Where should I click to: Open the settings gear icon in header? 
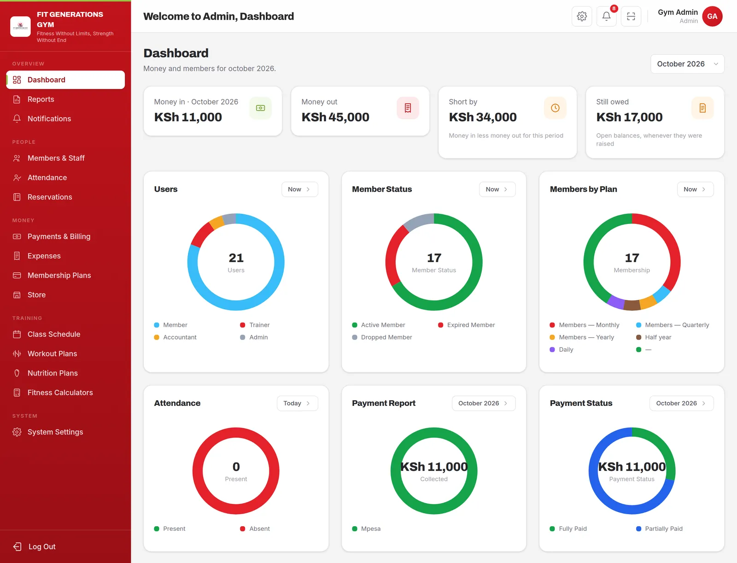[582, 16]
